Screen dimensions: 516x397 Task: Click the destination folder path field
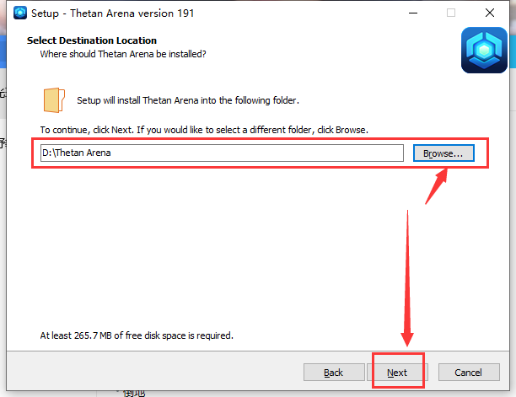[222, 153]
